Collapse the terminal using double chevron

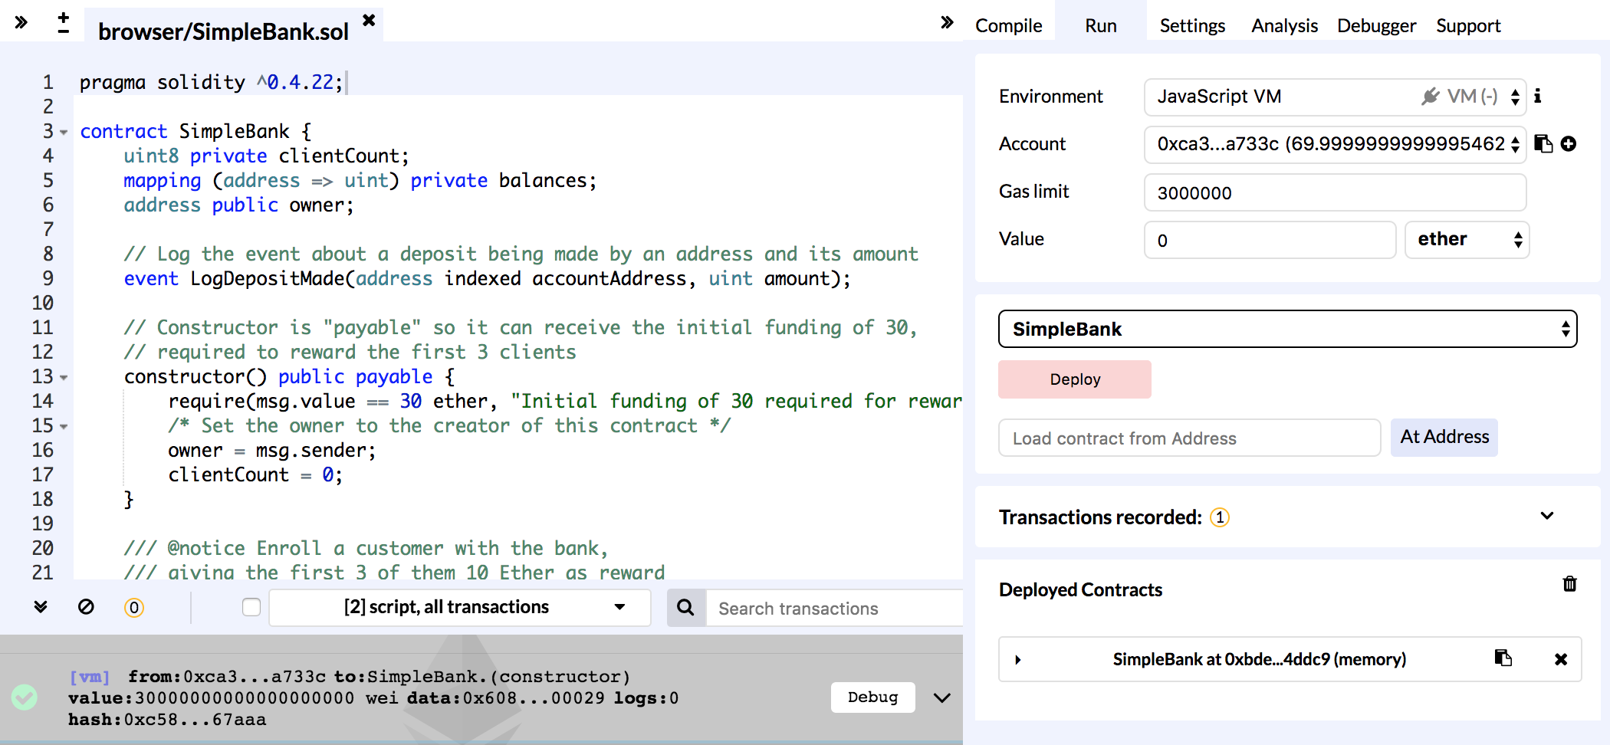click(x=40, y=607)
